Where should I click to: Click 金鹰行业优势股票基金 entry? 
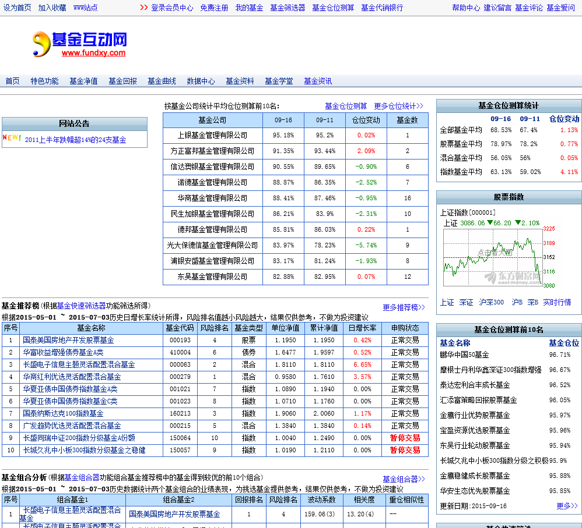(475, 416)
